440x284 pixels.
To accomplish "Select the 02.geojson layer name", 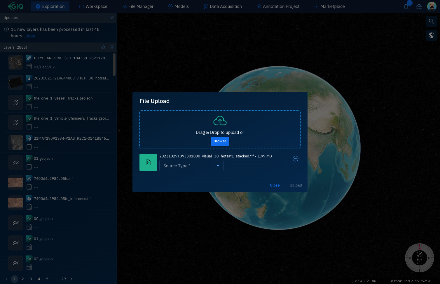I will tap(43, 259).
